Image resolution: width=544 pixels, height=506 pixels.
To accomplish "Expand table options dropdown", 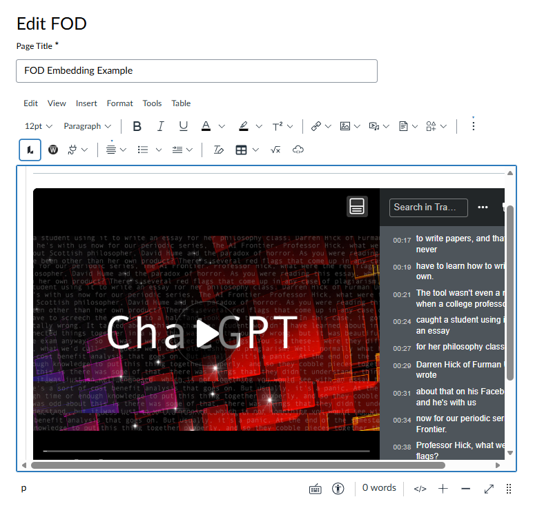I will click(x=255, y=150).
